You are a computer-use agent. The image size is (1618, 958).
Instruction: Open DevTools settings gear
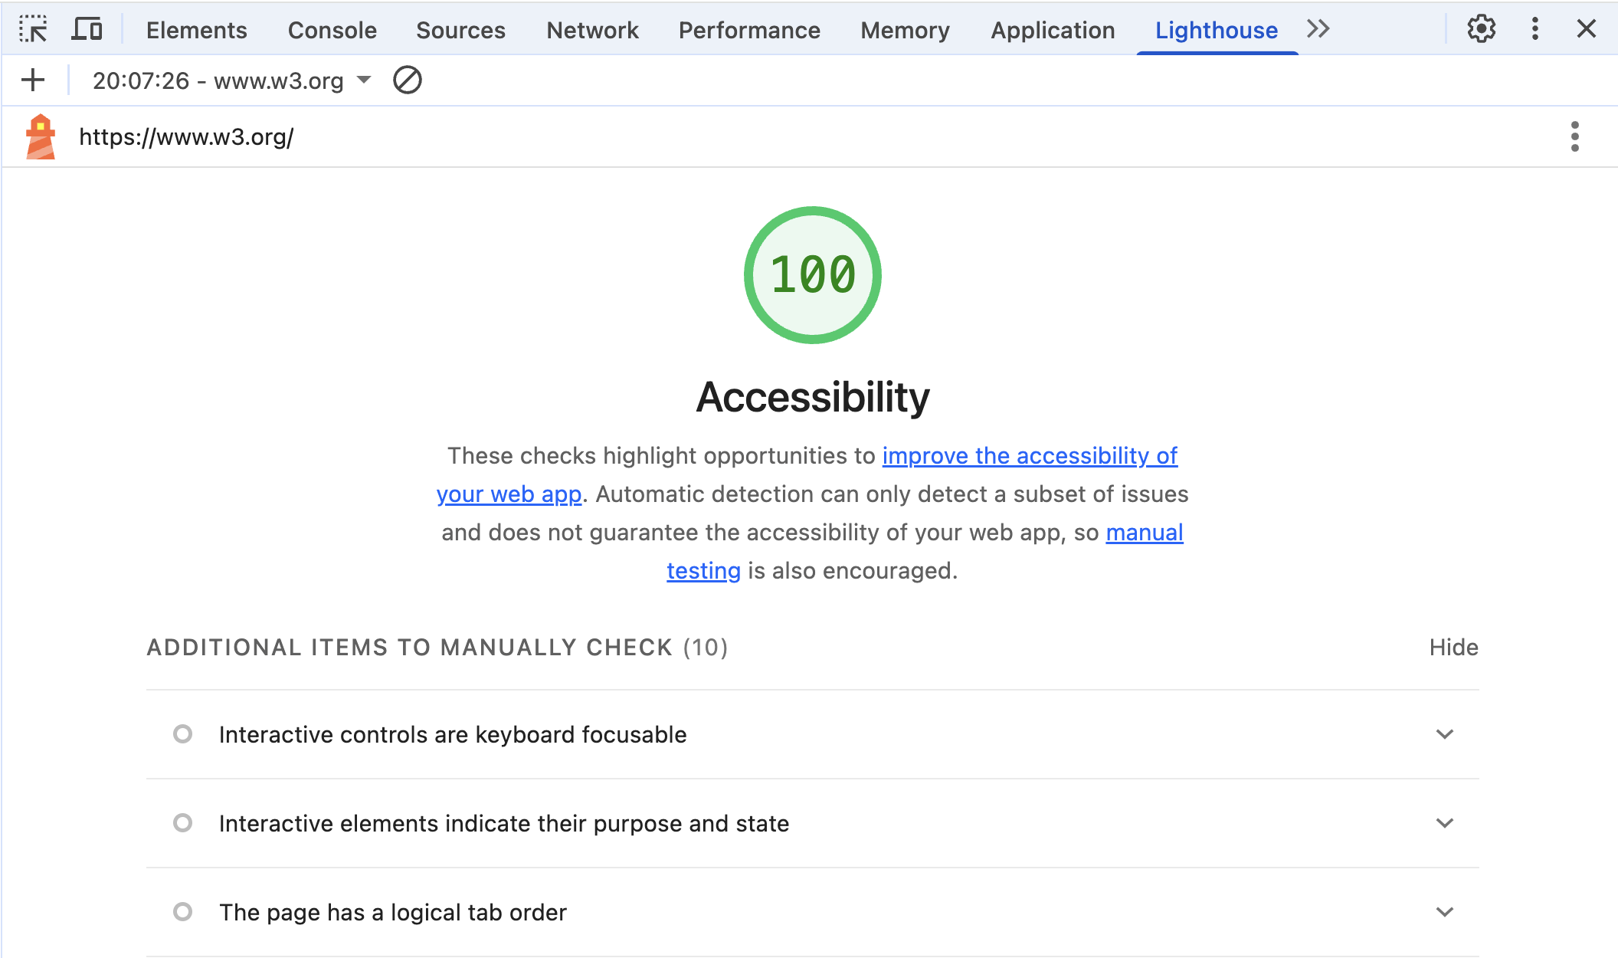pos(1481,29)
